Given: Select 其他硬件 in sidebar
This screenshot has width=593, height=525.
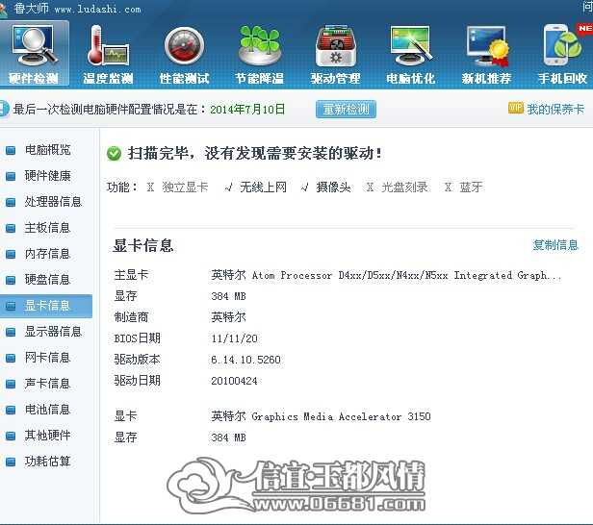Looking at the screenshot, I should 47,436.
